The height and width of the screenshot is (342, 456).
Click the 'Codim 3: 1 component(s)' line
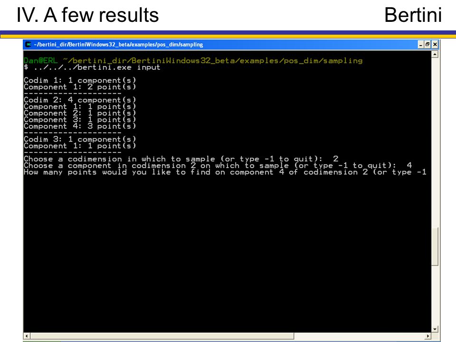(80, 139)
